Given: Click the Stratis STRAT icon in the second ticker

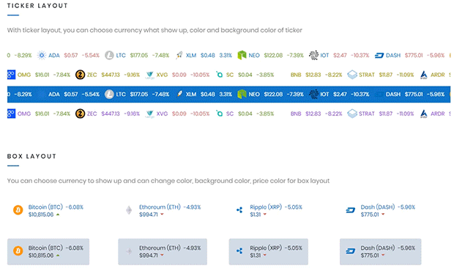Looking at the screenshot, I should coord(352,75).
